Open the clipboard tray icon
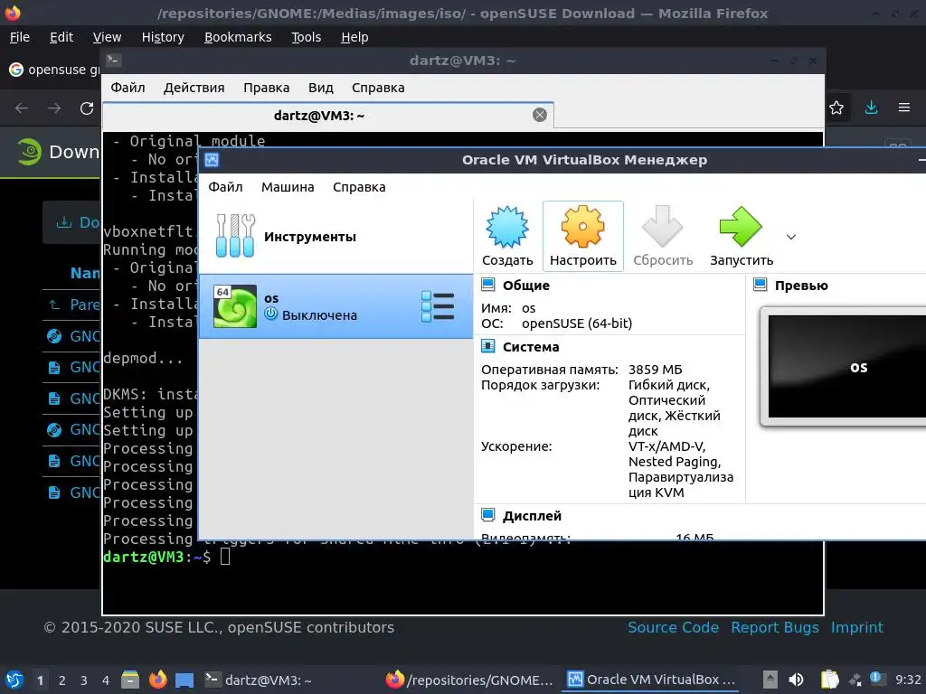This screenshot has height=694, width=926. (x=829, y=680)
